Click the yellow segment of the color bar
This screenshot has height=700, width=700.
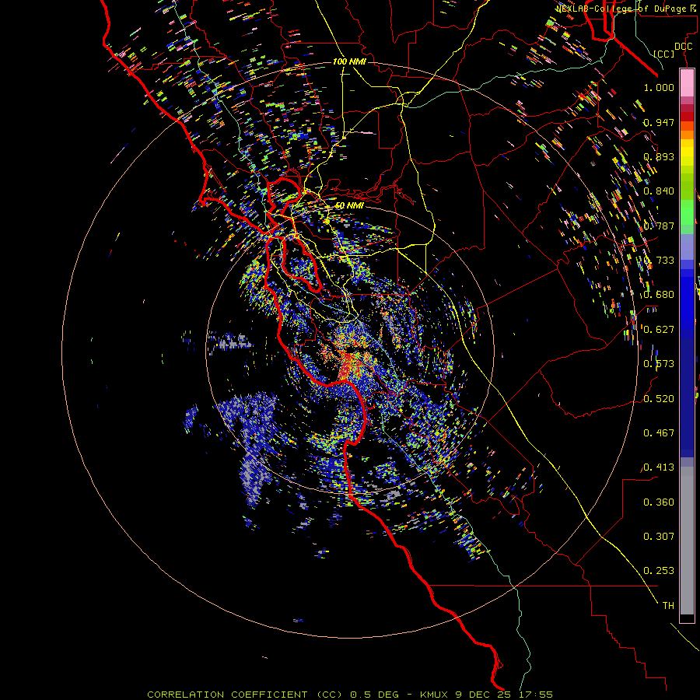[x=687, y=152]
